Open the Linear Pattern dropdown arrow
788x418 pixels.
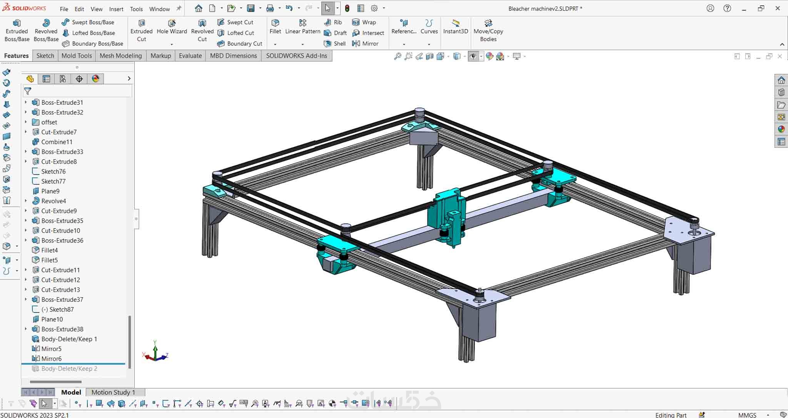tap(302, 44)
